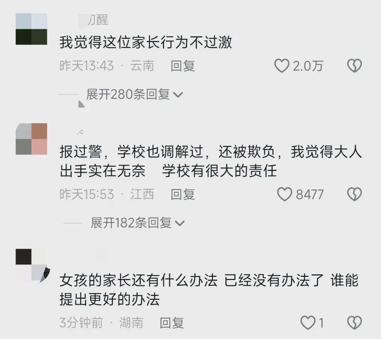Like the comment with 2.0万 likes
Image resolution: width=381 pixels, height=339 pixels.
point(282,66)
